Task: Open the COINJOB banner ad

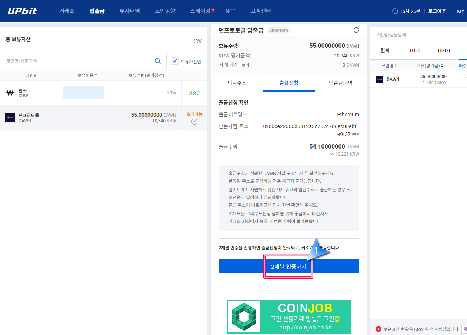Action: (288, 317)
